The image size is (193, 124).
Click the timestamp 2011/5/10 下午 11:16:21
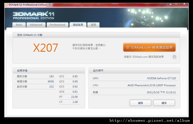click(161, 92)
